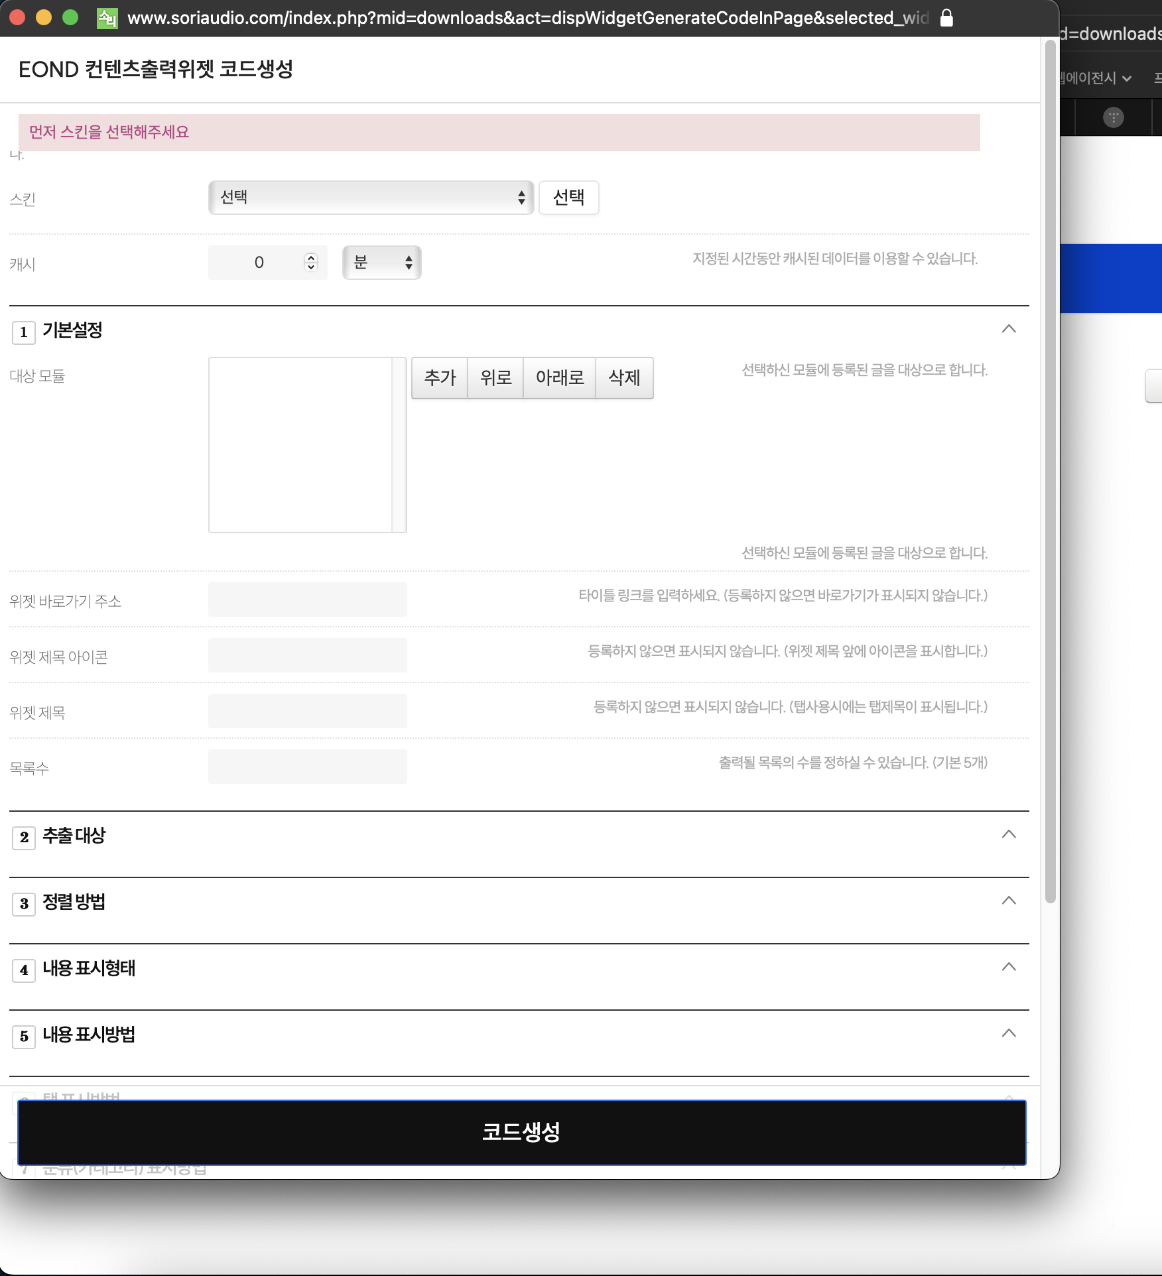Click the lock icon in the address bar
This screenshot has height=1276, width=1162.
tap(947, 18)
